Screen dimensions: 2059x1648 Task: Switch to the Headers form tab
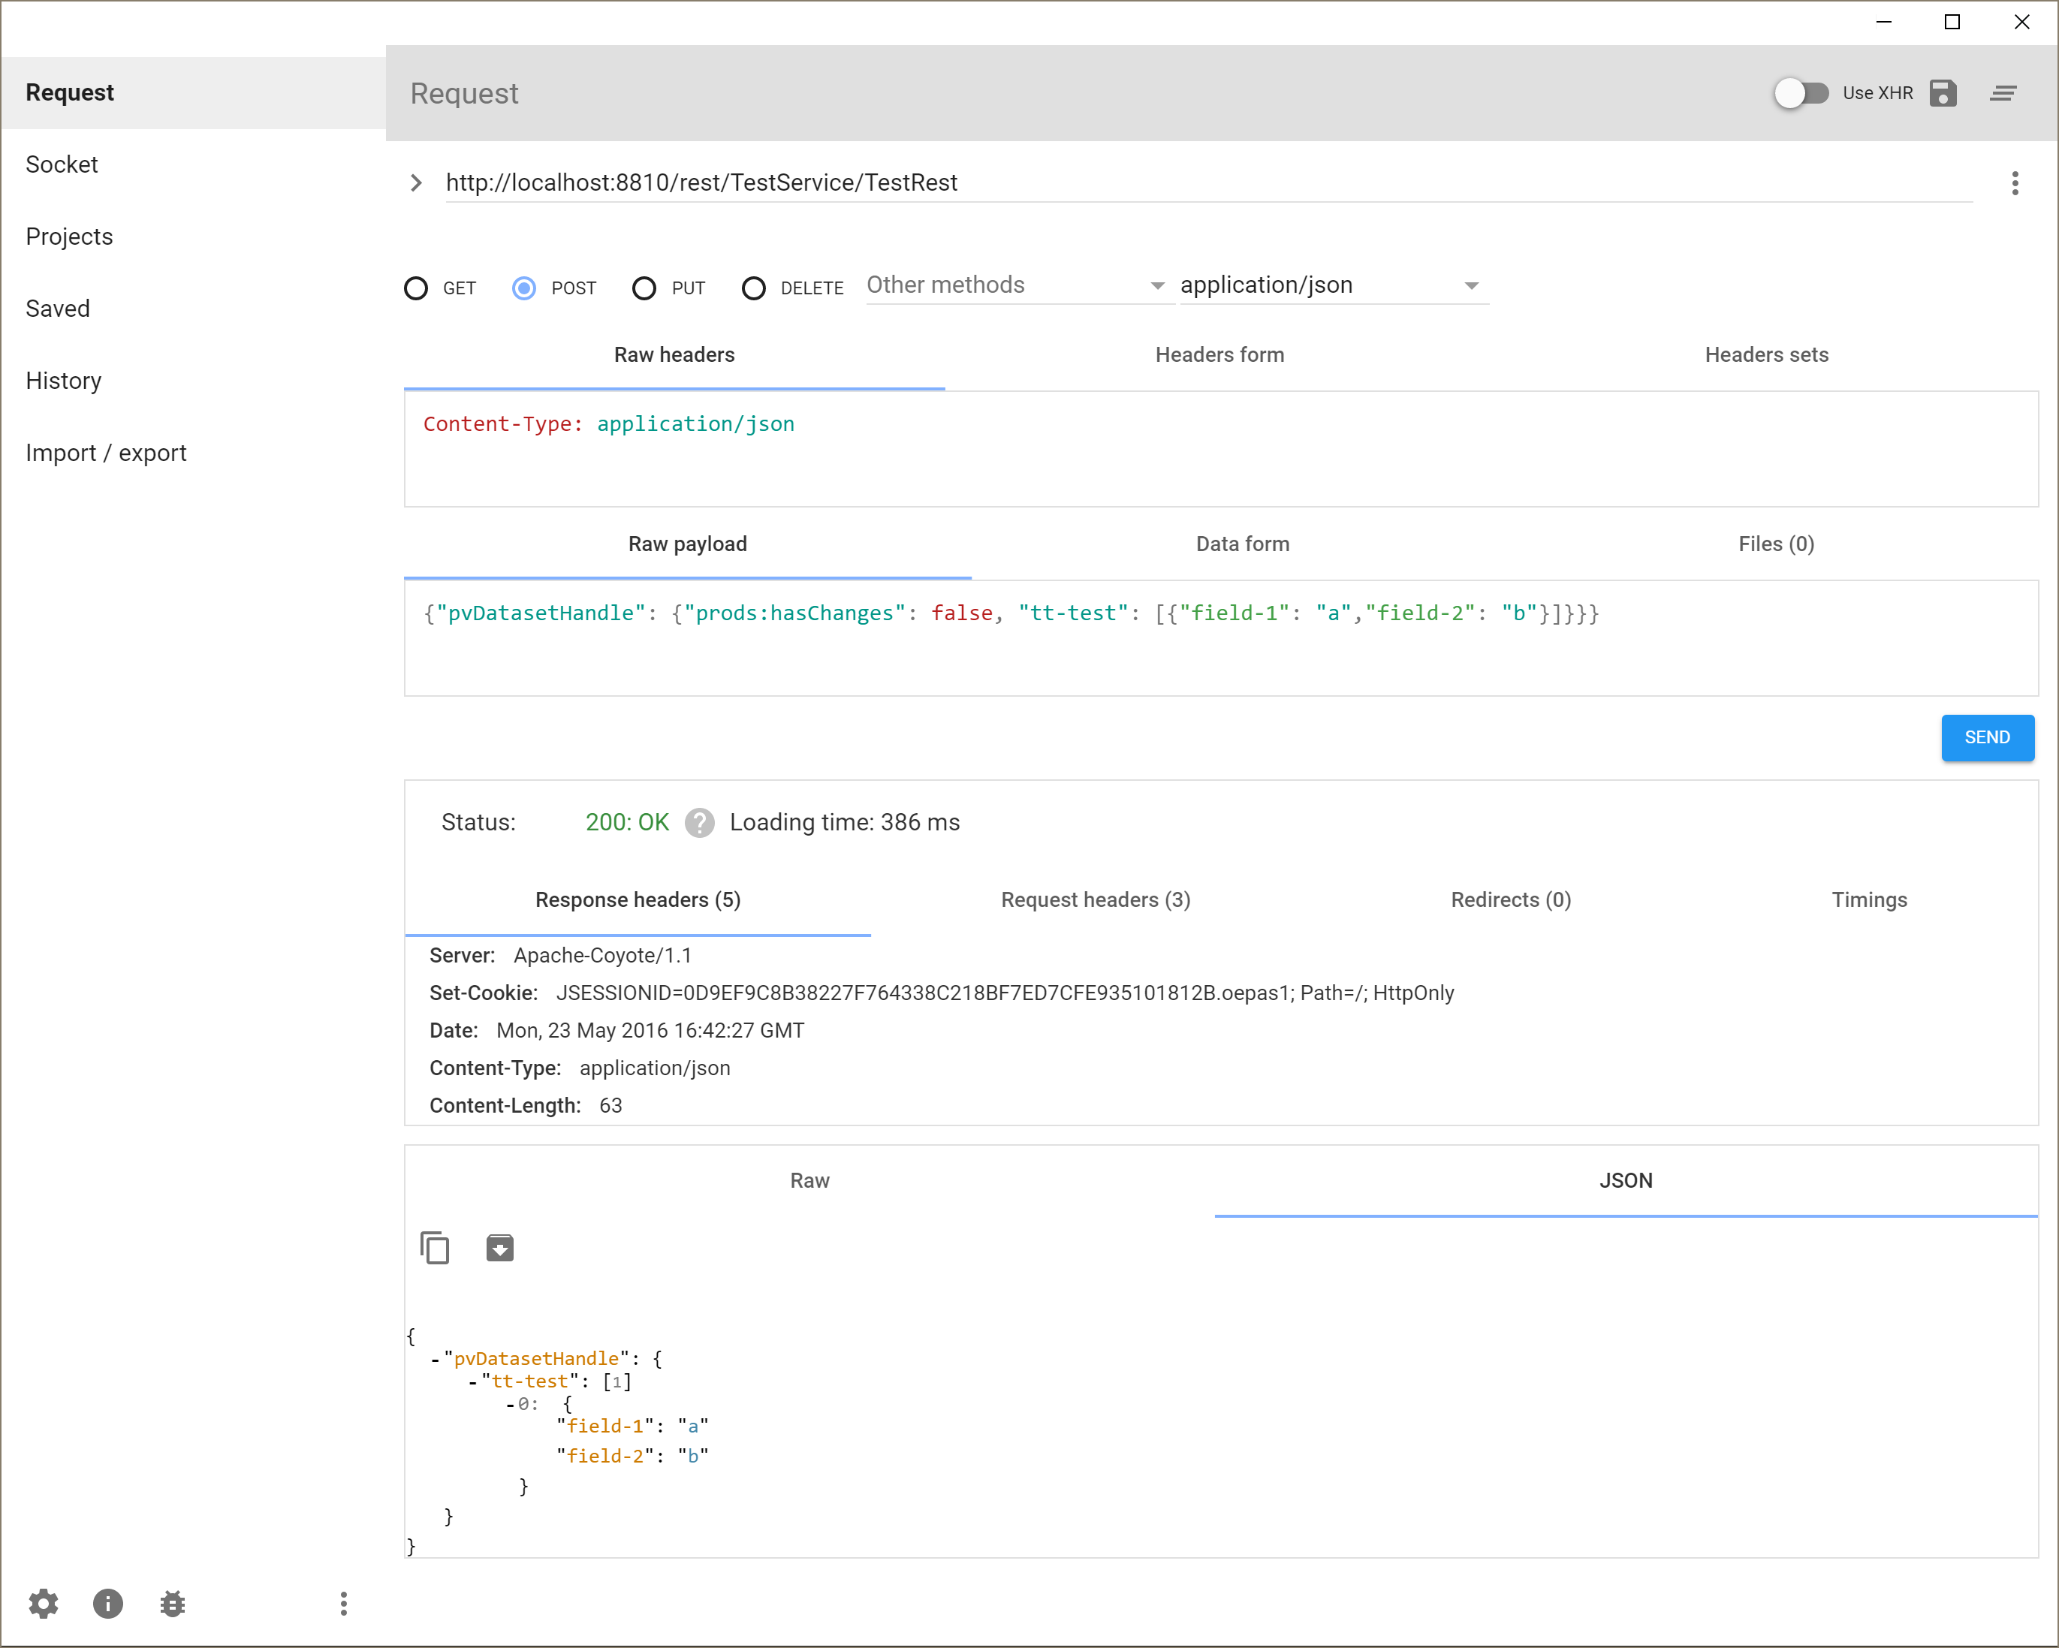tap(1219, 355)
